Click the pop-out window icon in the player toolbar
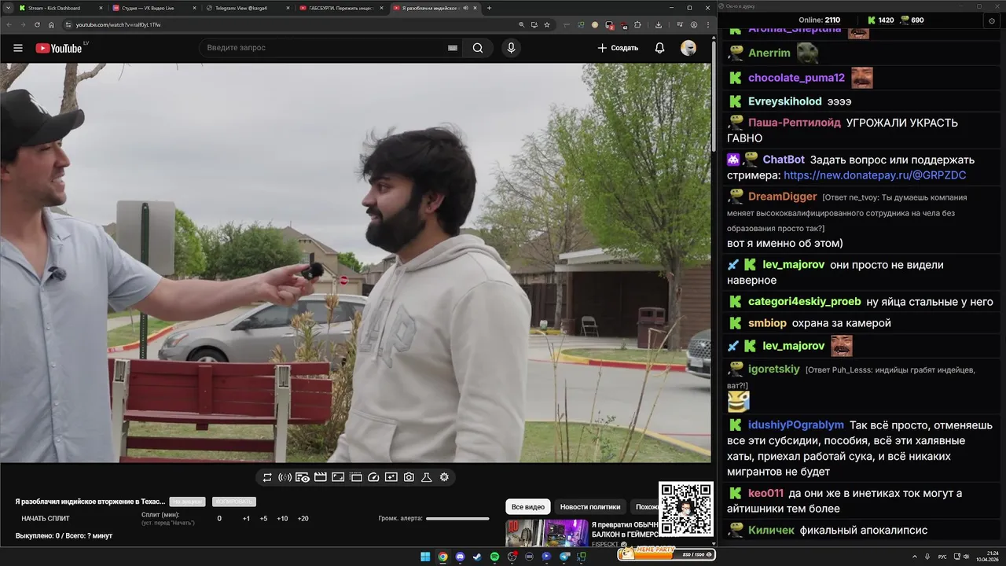This screenshot has width=1006, height=566. point(355,477)
